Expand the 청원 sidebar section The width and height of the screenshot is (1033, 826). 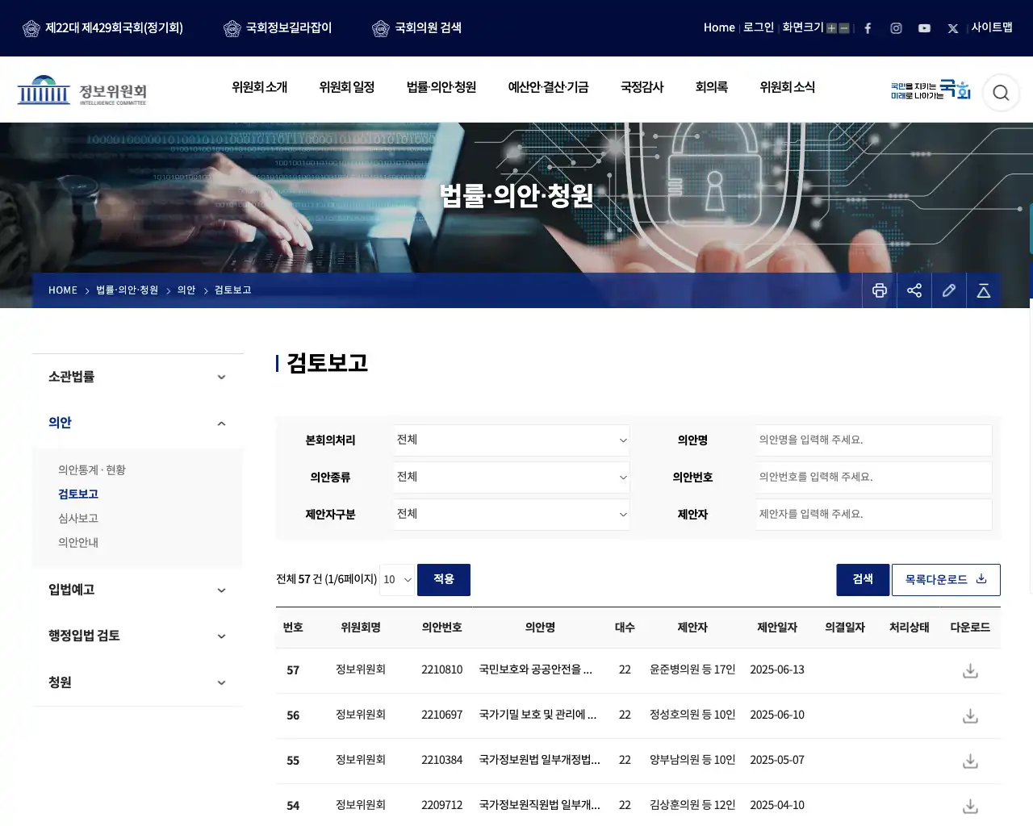[137, 682]
